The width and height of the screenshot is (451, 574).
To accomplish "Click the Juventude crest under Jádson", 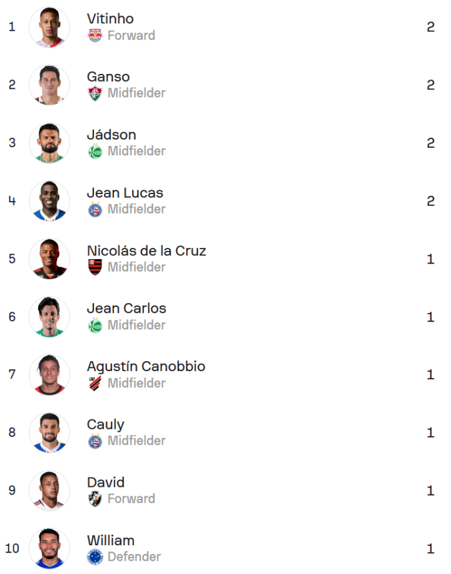I will [x=95, y=151].
